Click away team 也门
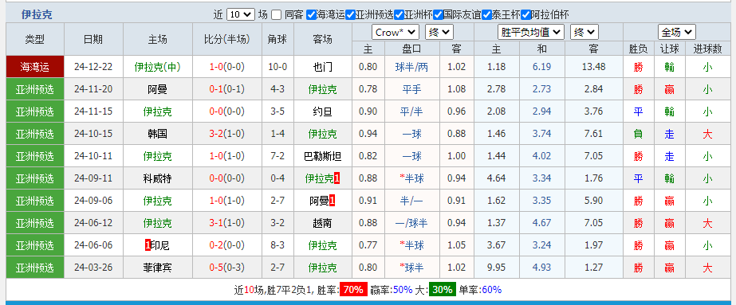Screen dimensions: 736x305 tap(322, 67)
